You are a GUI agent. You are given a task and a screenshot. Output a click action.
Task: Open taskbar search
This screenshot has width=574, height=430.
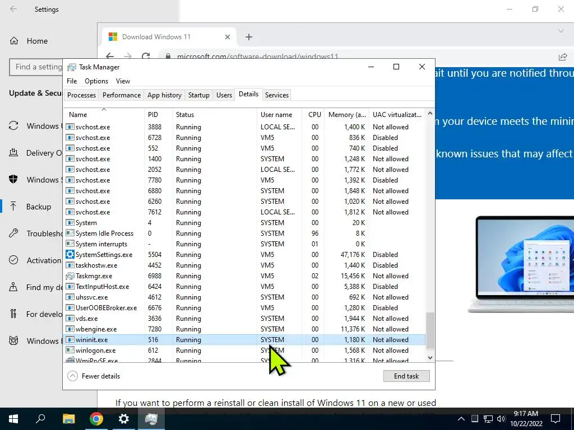[x=40, y=419]
